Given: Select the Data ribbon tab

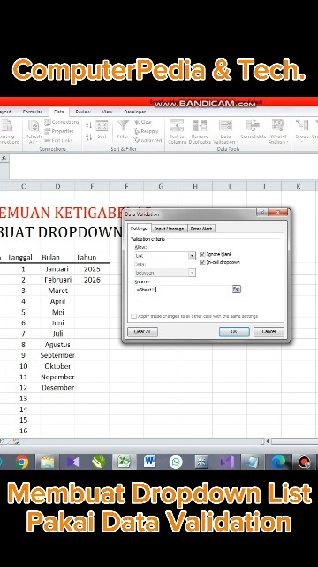Looking at the screenshot, I should click(59, 112).
